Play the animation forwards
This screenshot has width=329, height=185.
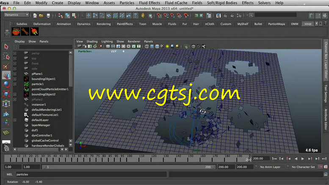303,159
